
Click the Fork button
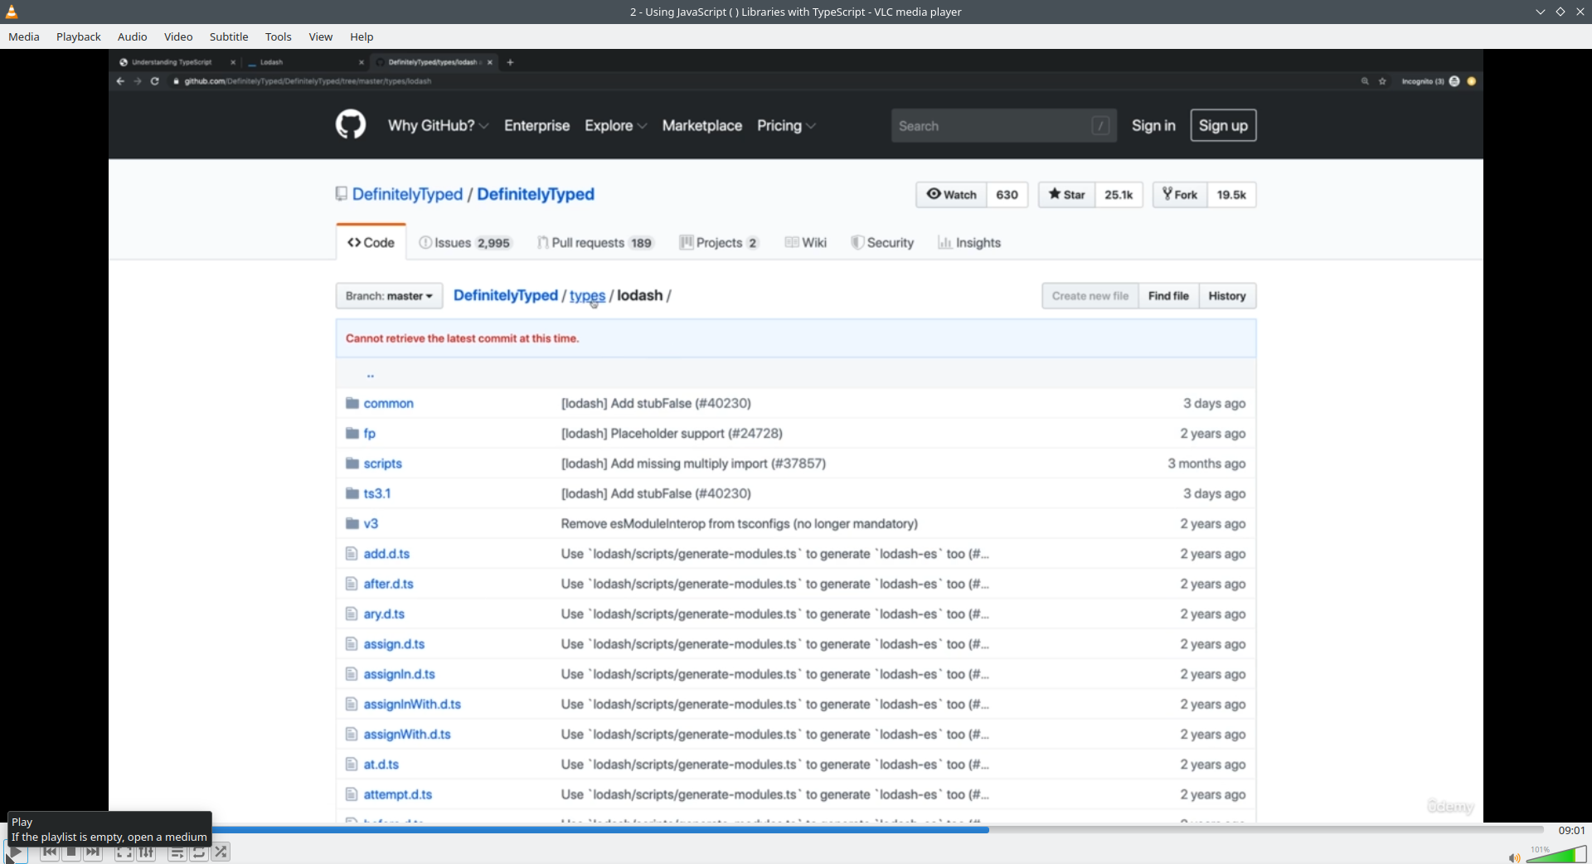click(x=1180, y=195)
